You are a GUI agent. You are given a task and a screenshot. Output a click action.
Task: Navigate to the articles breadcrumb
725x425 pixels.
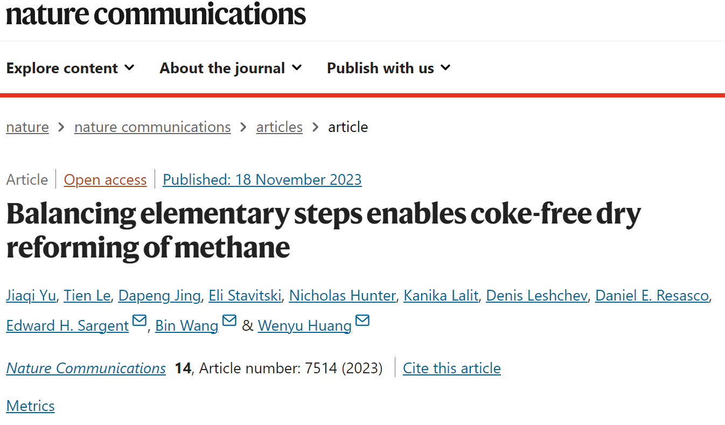click(x=280, y=127)
